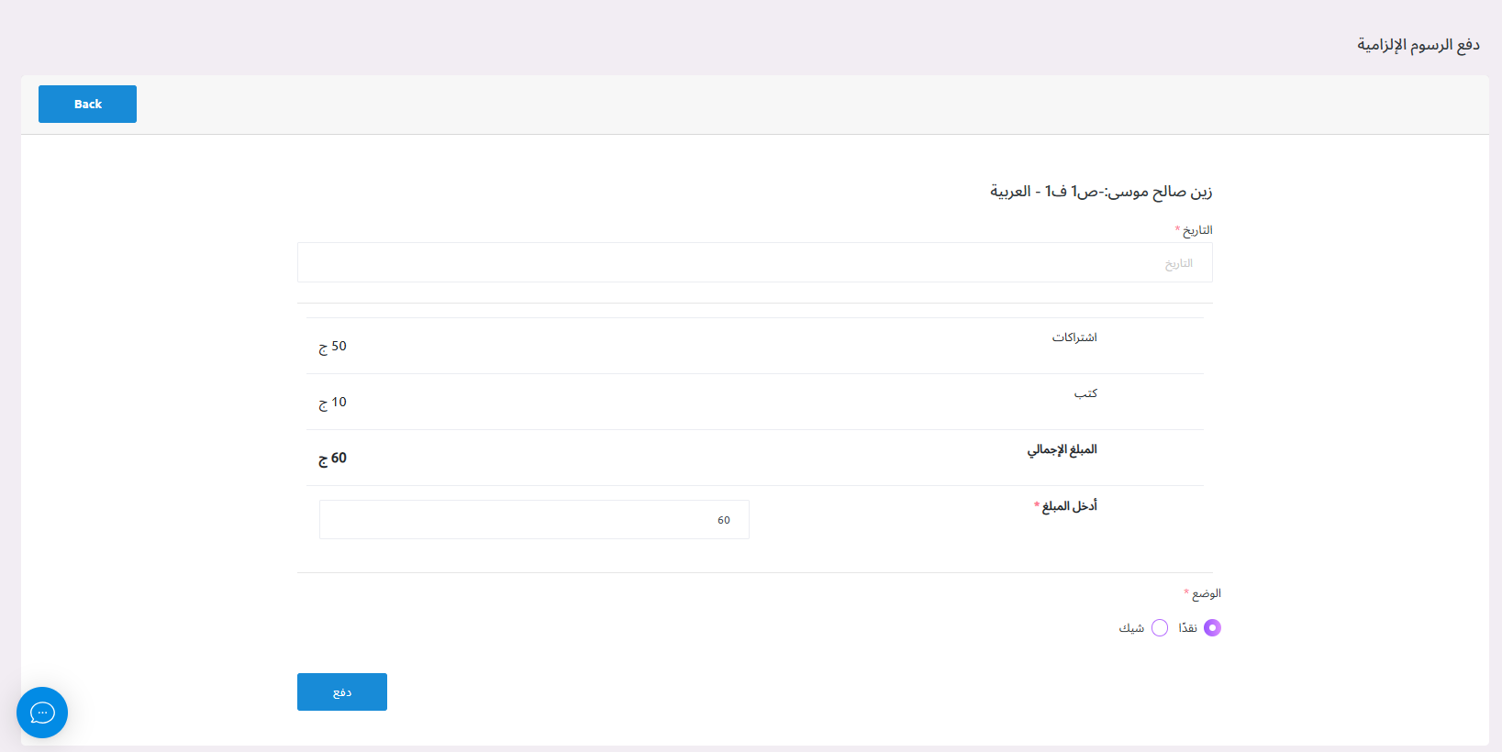
Task: Click the red asterisk next to الوضع
Action: pyautogui.click(x=1185, y=593)
